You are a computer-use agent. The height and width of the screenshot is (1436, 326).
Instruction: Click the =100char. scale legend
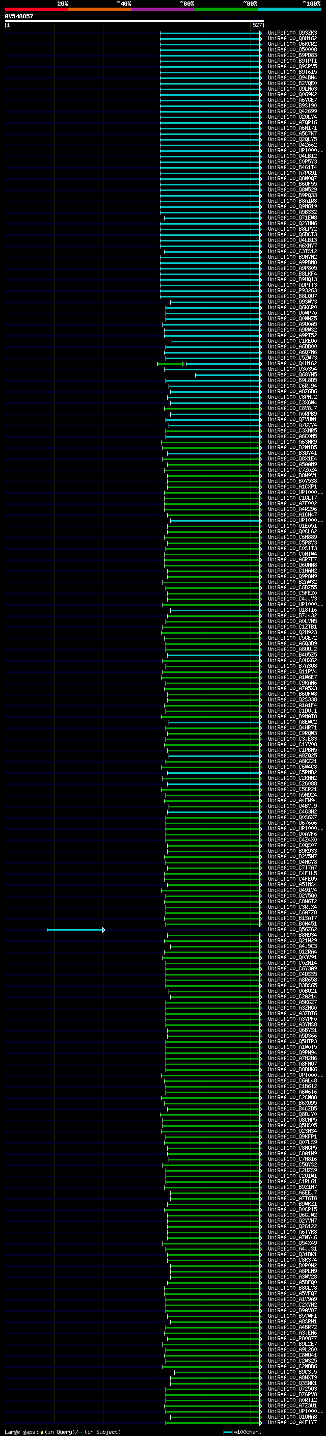click(242, 1431)
